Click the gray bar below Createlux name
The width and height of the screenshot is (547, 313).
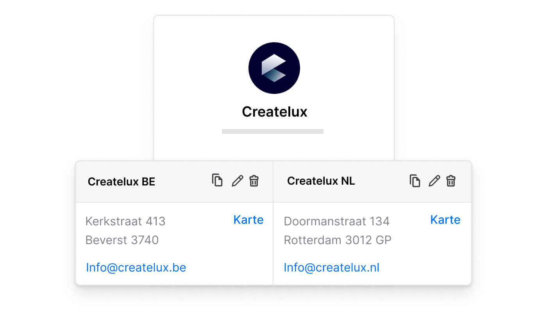point(272,131)
